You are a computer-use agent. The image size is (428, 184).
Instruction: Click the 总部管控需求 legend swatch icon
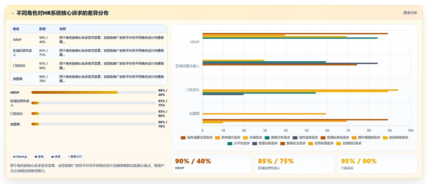coord(338,143)
